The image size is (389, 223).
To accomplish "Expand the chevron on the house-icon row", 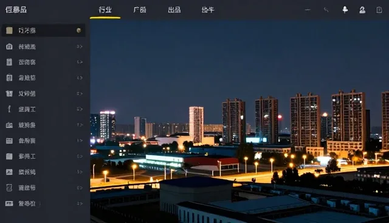I will coord(80,47).
